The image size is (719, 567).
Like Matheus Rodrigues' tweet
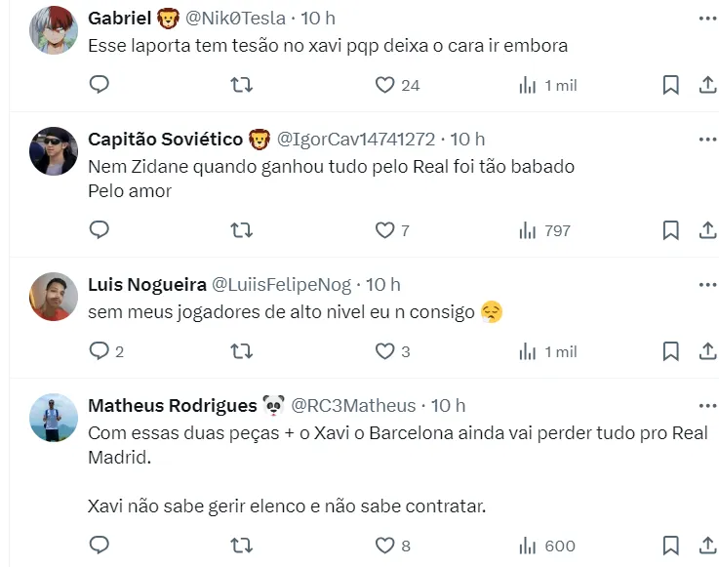[x=385, y=546]
